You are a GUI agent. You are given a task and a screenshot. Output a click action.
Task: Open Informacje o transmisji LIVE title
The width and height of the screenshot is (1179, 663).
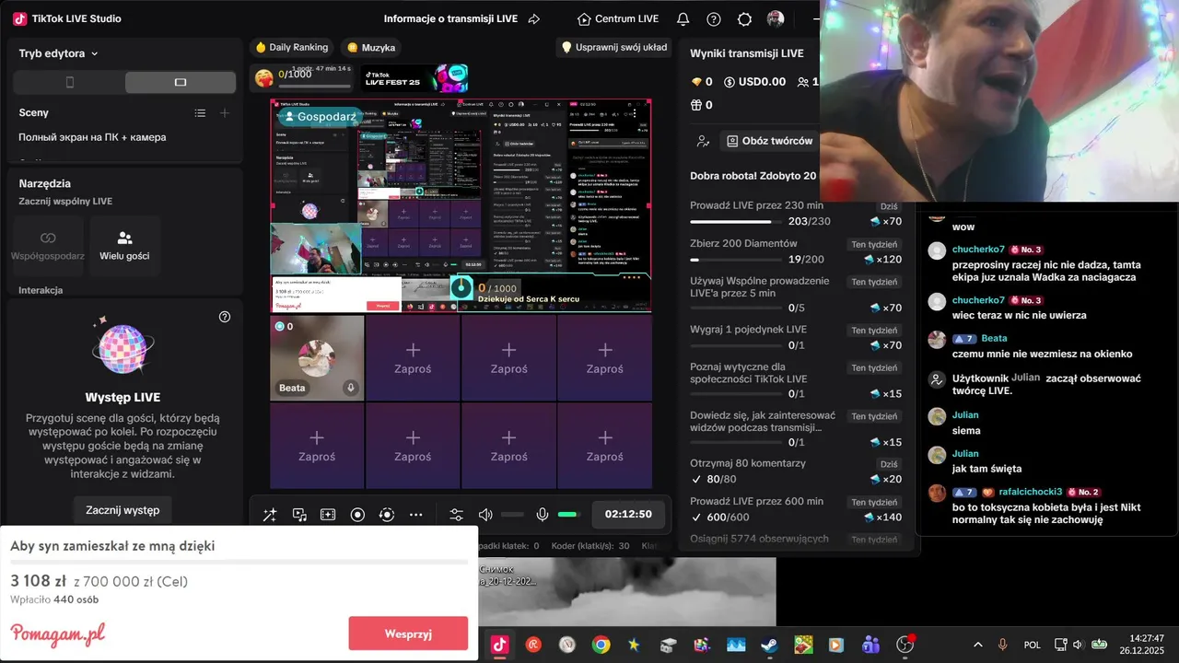click(x=449, y=18)
